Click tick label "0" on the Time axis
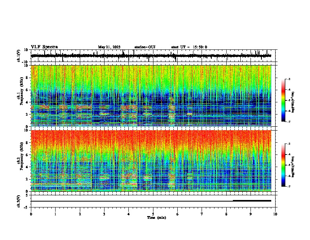The height and width of the screenshot is (240, 310). point(31,214)
